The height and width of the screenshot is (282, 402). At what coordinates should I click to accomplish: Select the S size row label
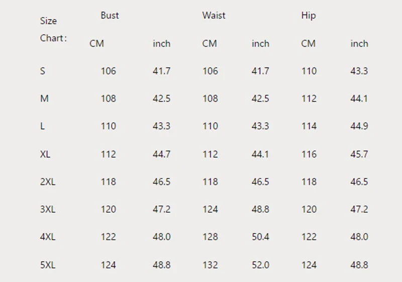tap(43, 71)
